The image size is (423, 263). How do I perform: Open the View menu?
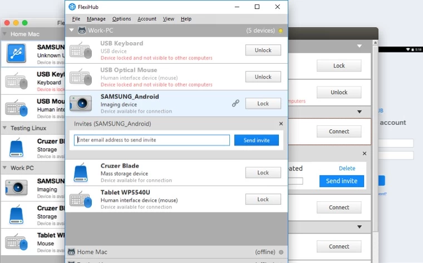click(x=168, y=19)
